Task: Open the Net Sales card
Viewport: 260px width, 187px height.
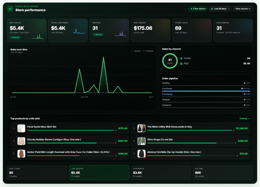Action: click(27, 30)
